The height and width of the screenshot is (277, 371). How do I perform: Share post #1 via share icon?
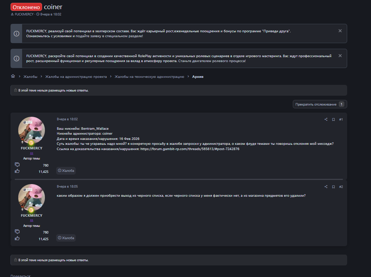tap(326, 120)
